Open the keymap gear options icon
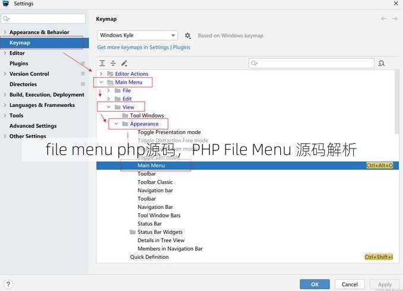Screen dimensions: 403x291 pyautogui.click(x=188, y=36)
